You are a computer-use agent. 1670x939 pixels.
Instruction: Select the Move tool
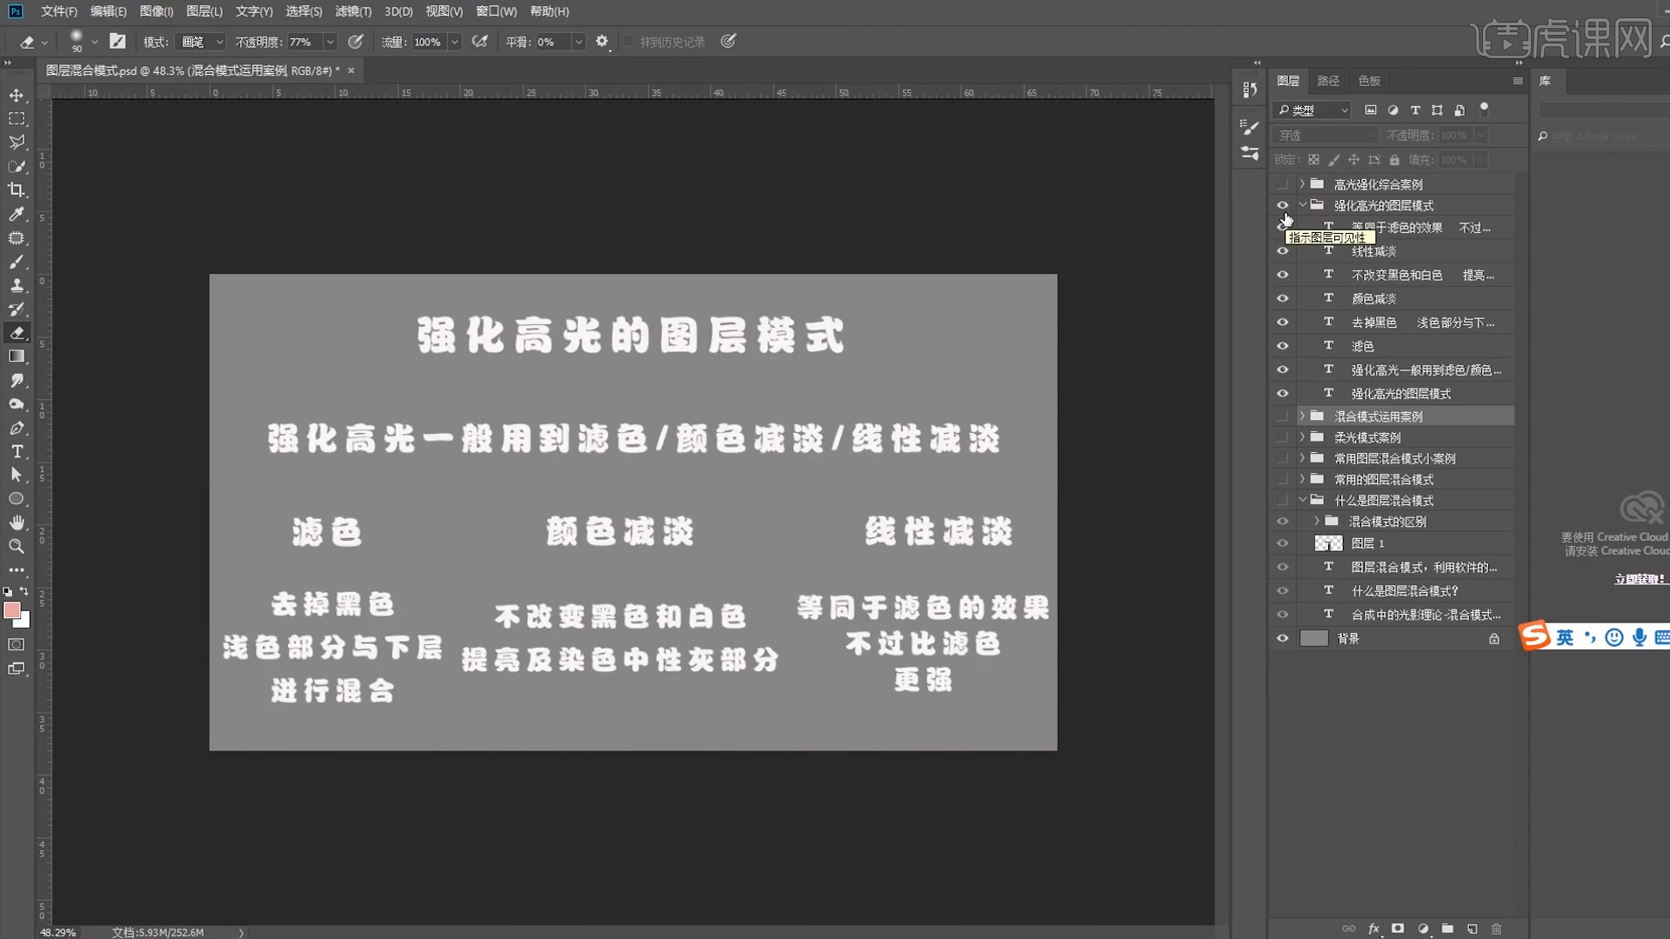point(17,95)
